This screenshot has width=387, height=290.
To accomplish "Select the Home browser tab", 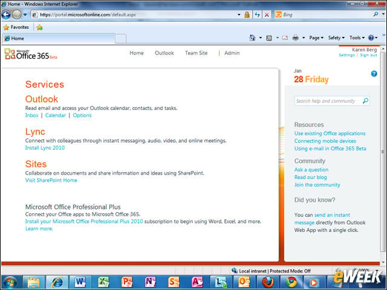I will tap(58, 39).
